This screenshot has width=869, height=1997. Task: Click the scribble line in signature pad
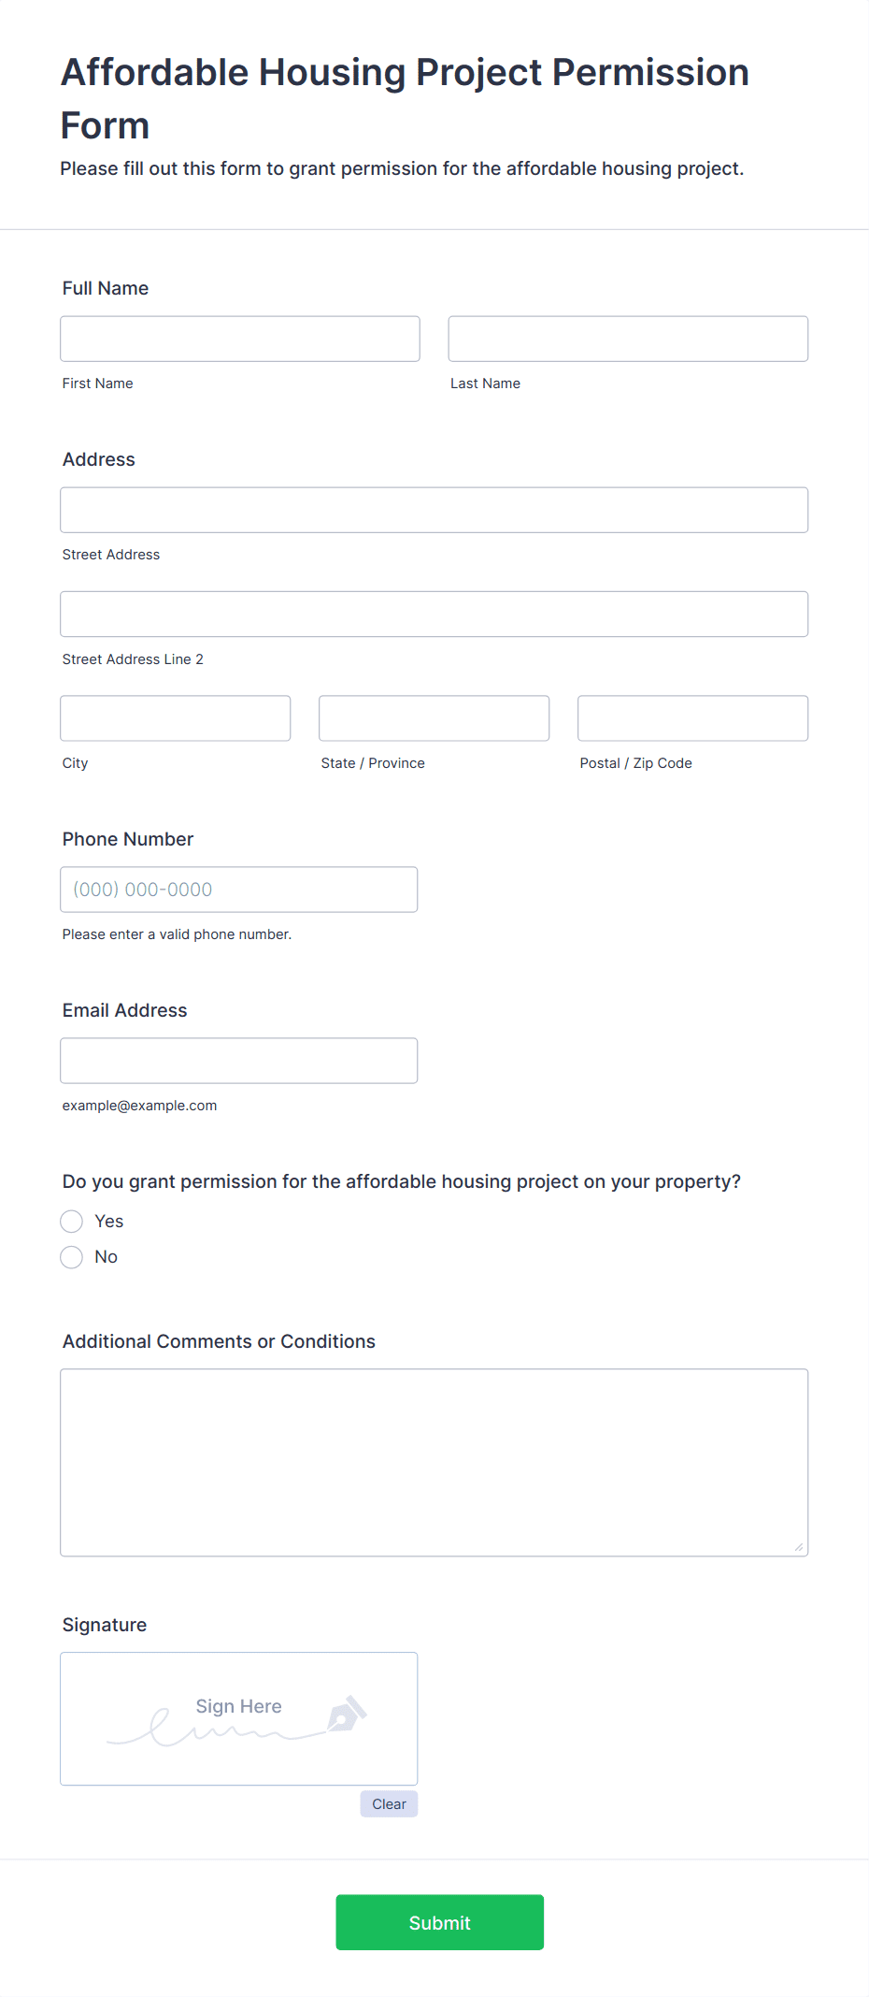pos(217,1730)
